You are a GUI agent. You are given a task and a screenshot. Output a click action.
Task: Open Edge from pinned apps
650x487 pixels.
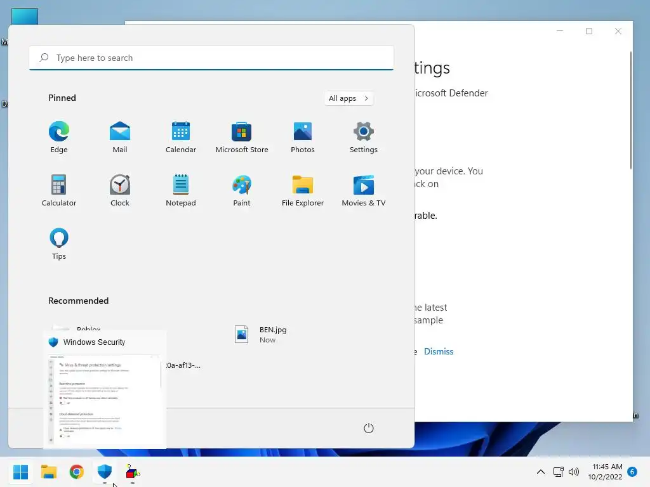(x=59, y=137)
